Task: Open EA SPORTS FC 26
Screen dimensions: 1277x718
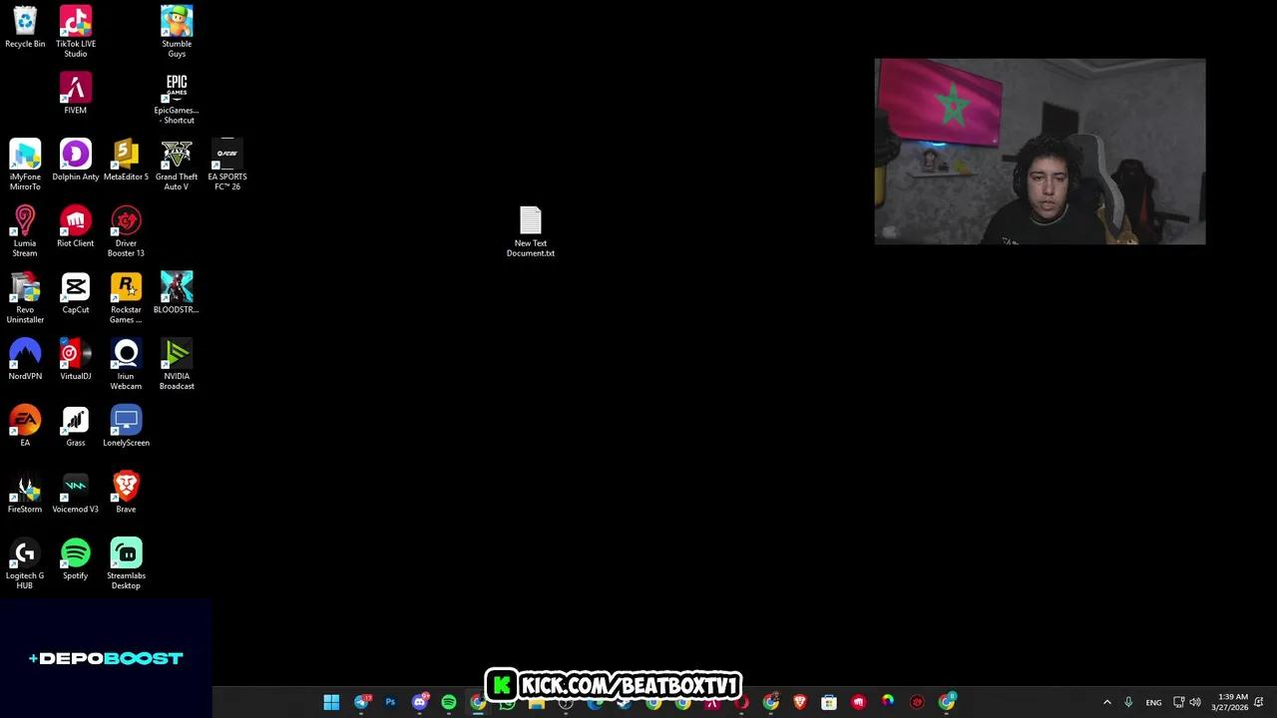Action: pos(226,155)
